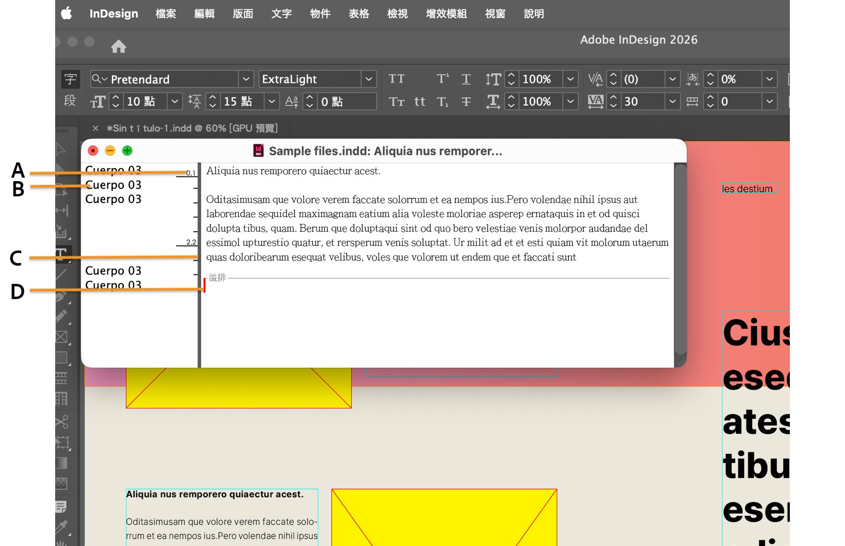The height and width of the screenshot is (546, 845).
Task: Click the tracking VA icon
Action: pyautogui.click(x=596, y=102)
